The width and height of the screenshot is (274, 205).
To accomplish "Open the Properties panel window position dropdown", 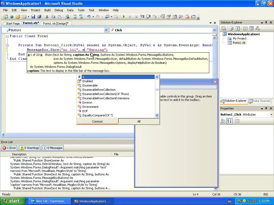I will click(262, 108).
